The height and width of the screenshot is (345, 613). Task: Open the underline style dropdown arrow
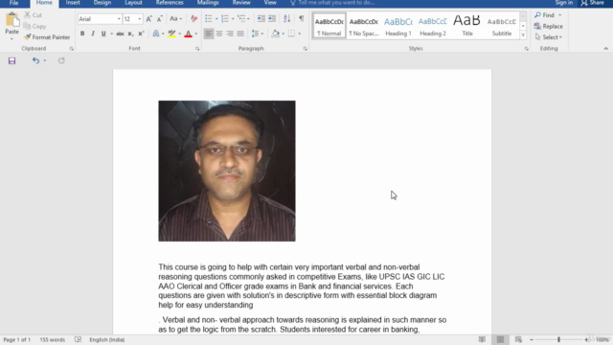[x=111, y=34]
